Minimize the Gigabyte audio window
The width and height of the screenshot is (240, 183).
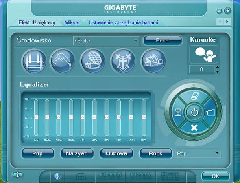coord(219,11)
